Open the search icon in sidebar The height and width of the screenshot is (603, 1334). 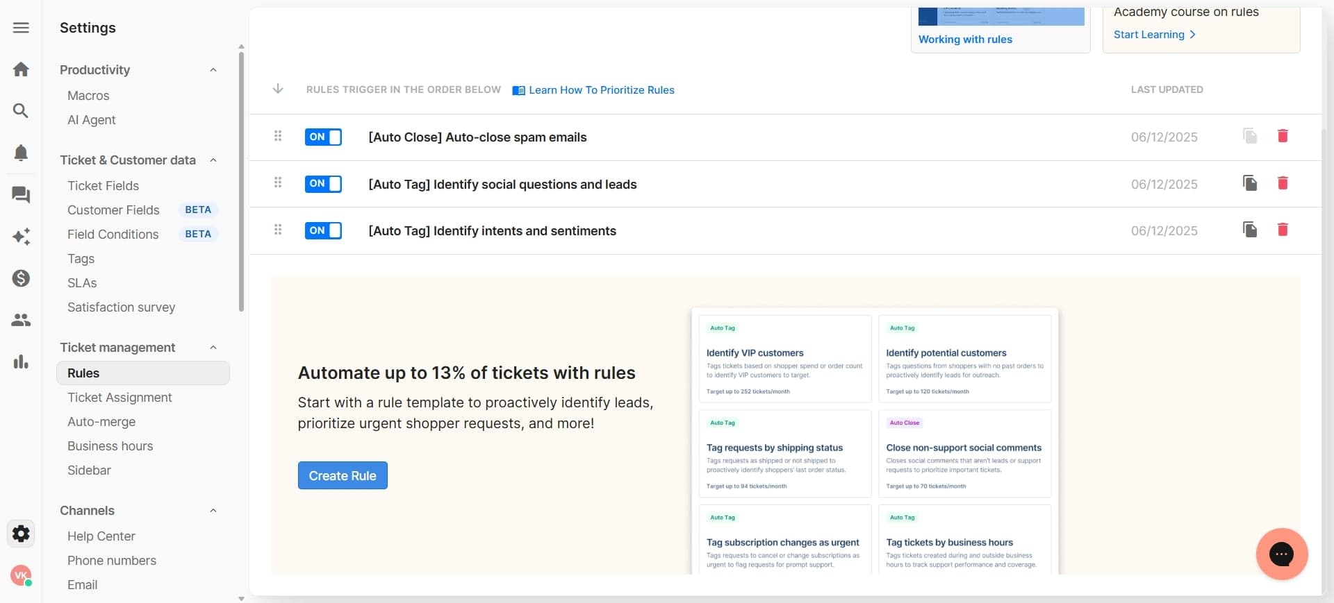(21, 110)
